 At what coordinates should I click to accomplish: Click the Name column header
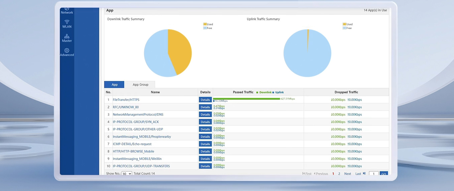tap(155, 92)
